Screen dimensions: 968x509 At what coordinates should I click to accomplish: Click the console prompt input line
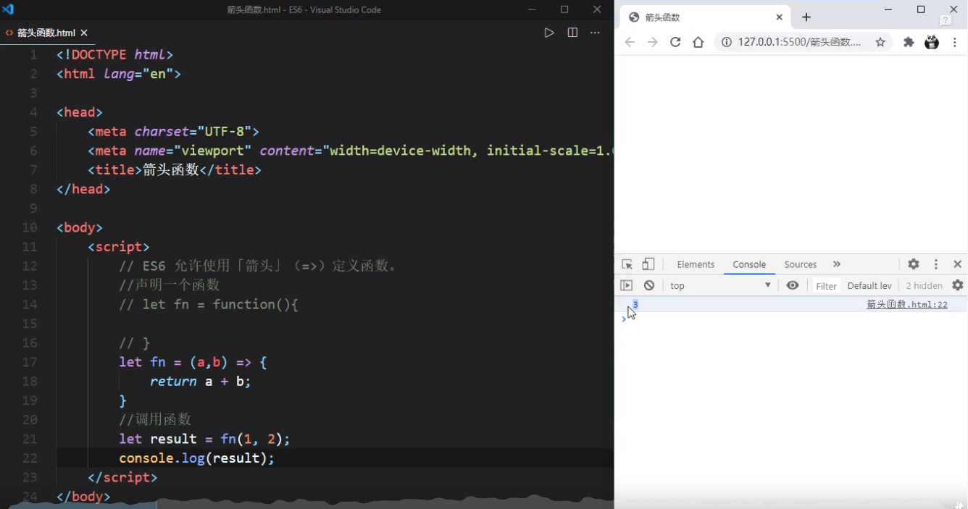point(791,319)
